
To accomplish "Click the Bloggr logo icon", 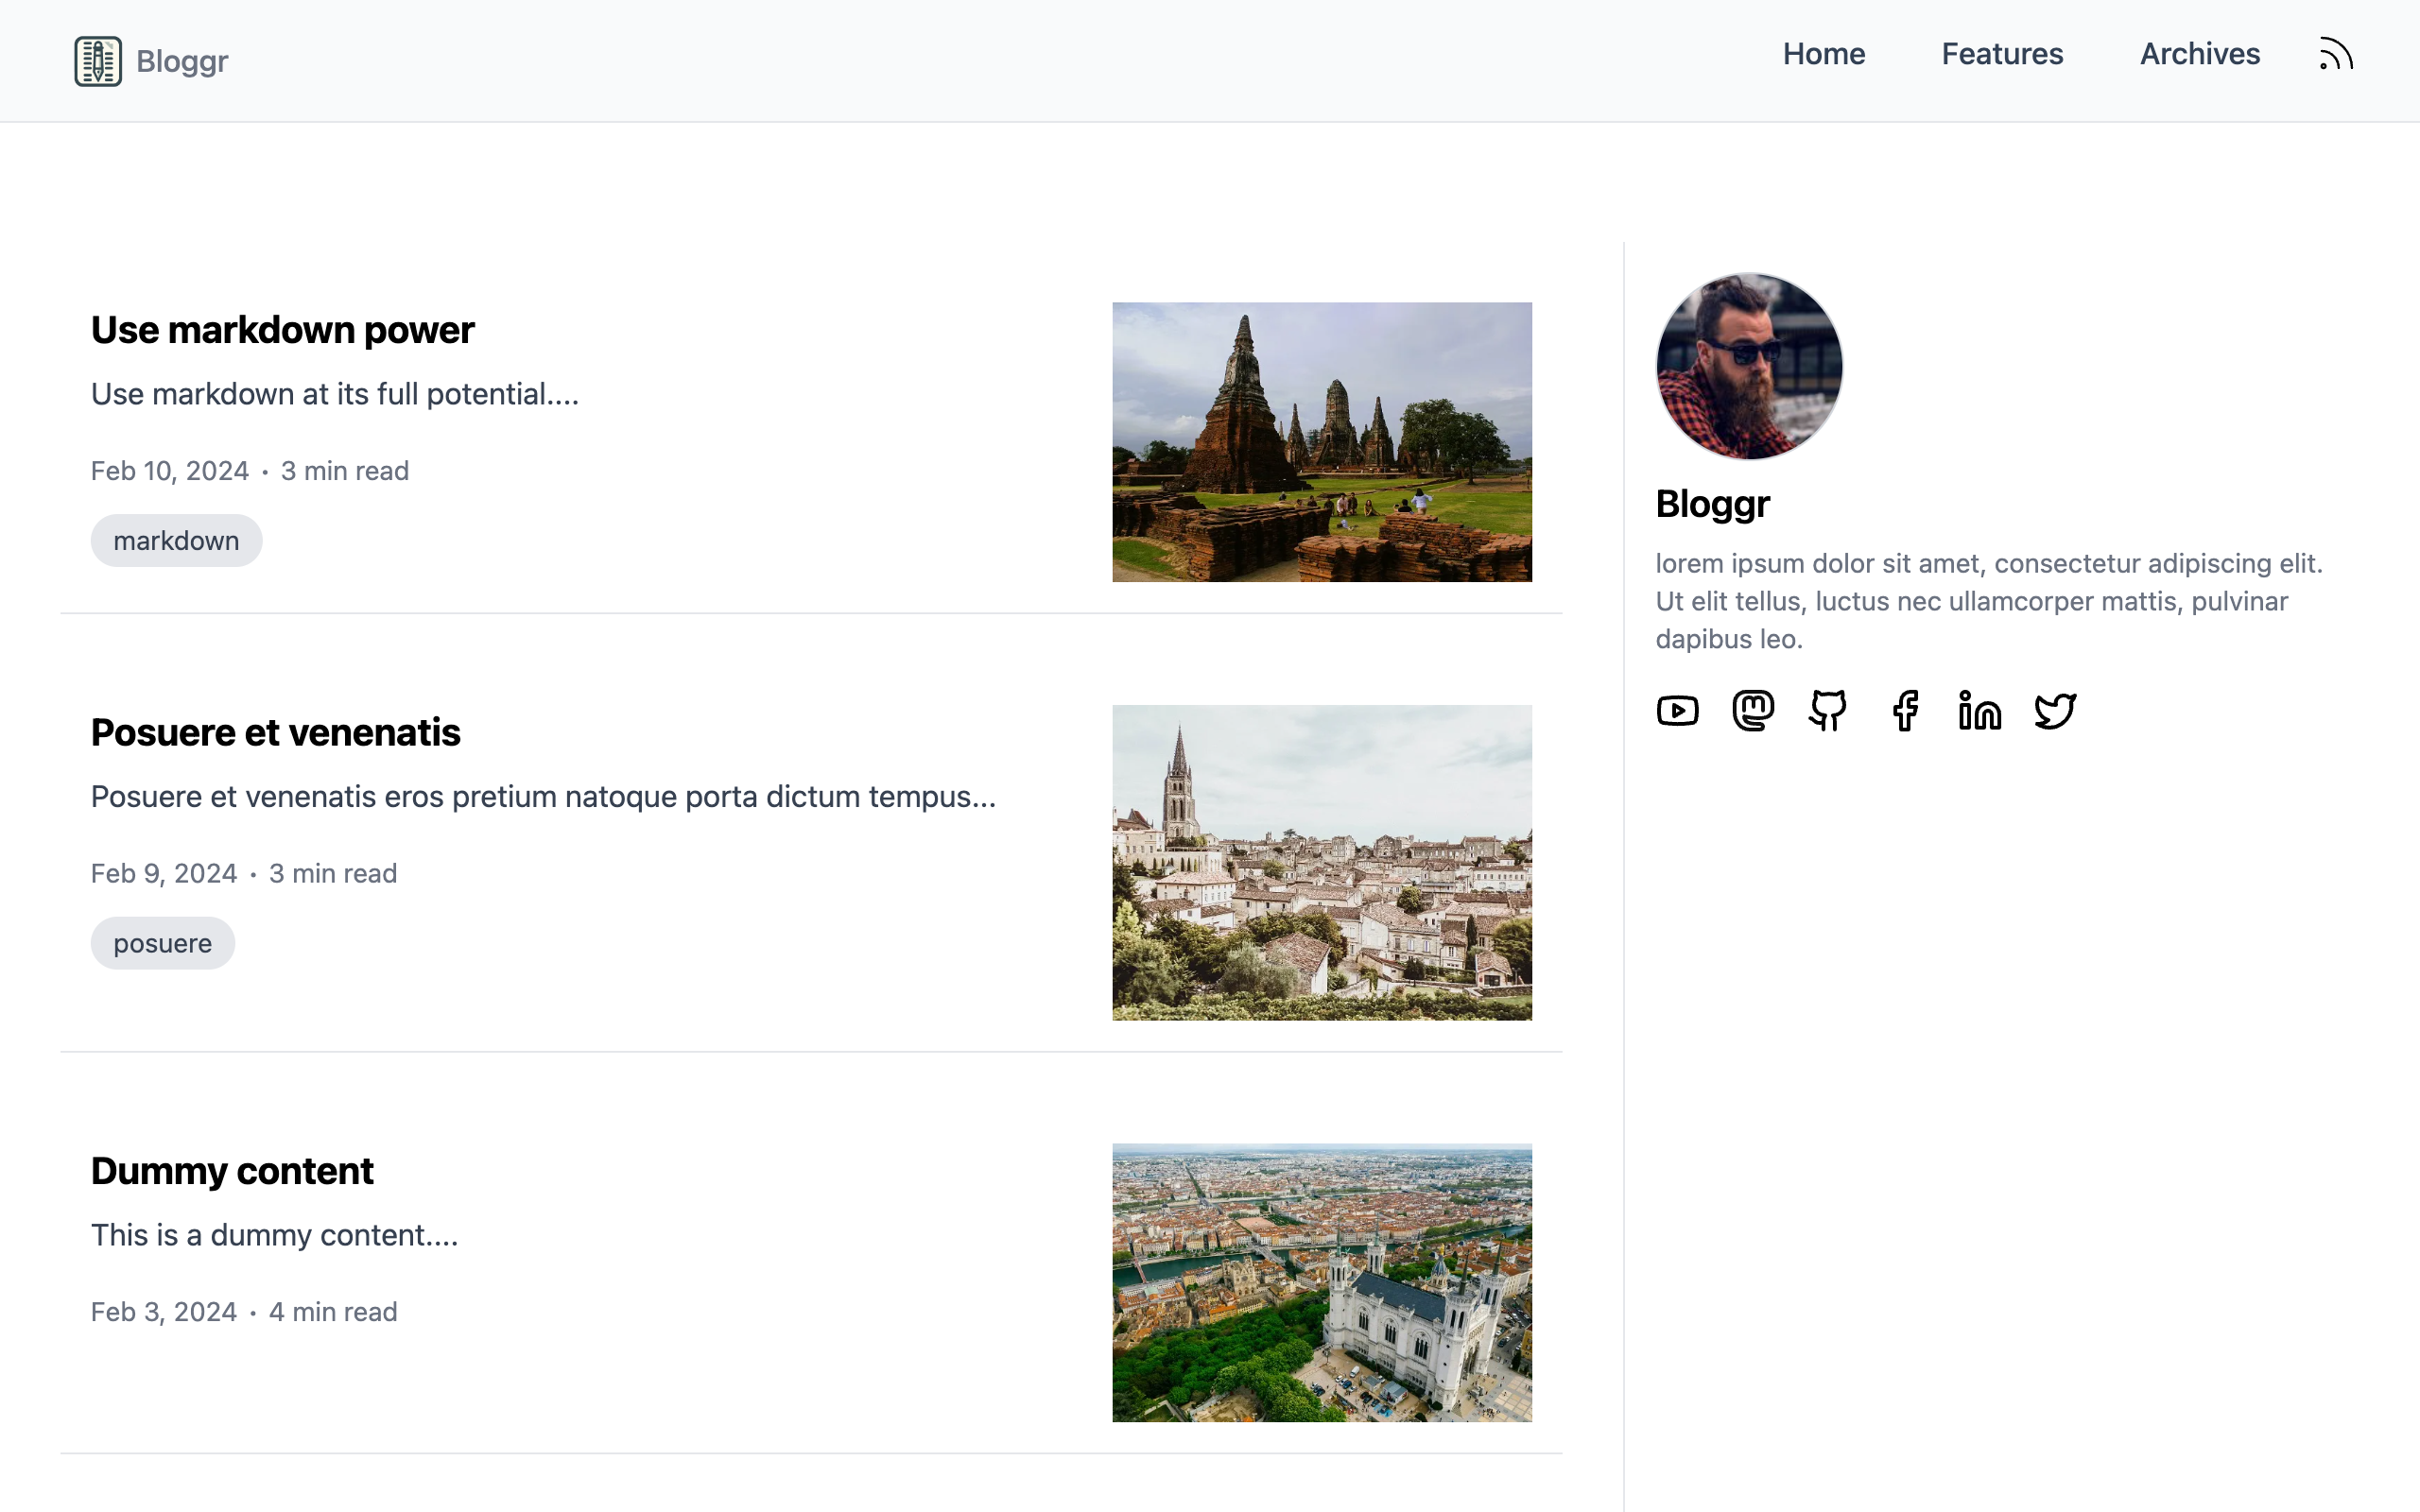I will [98, 61].
